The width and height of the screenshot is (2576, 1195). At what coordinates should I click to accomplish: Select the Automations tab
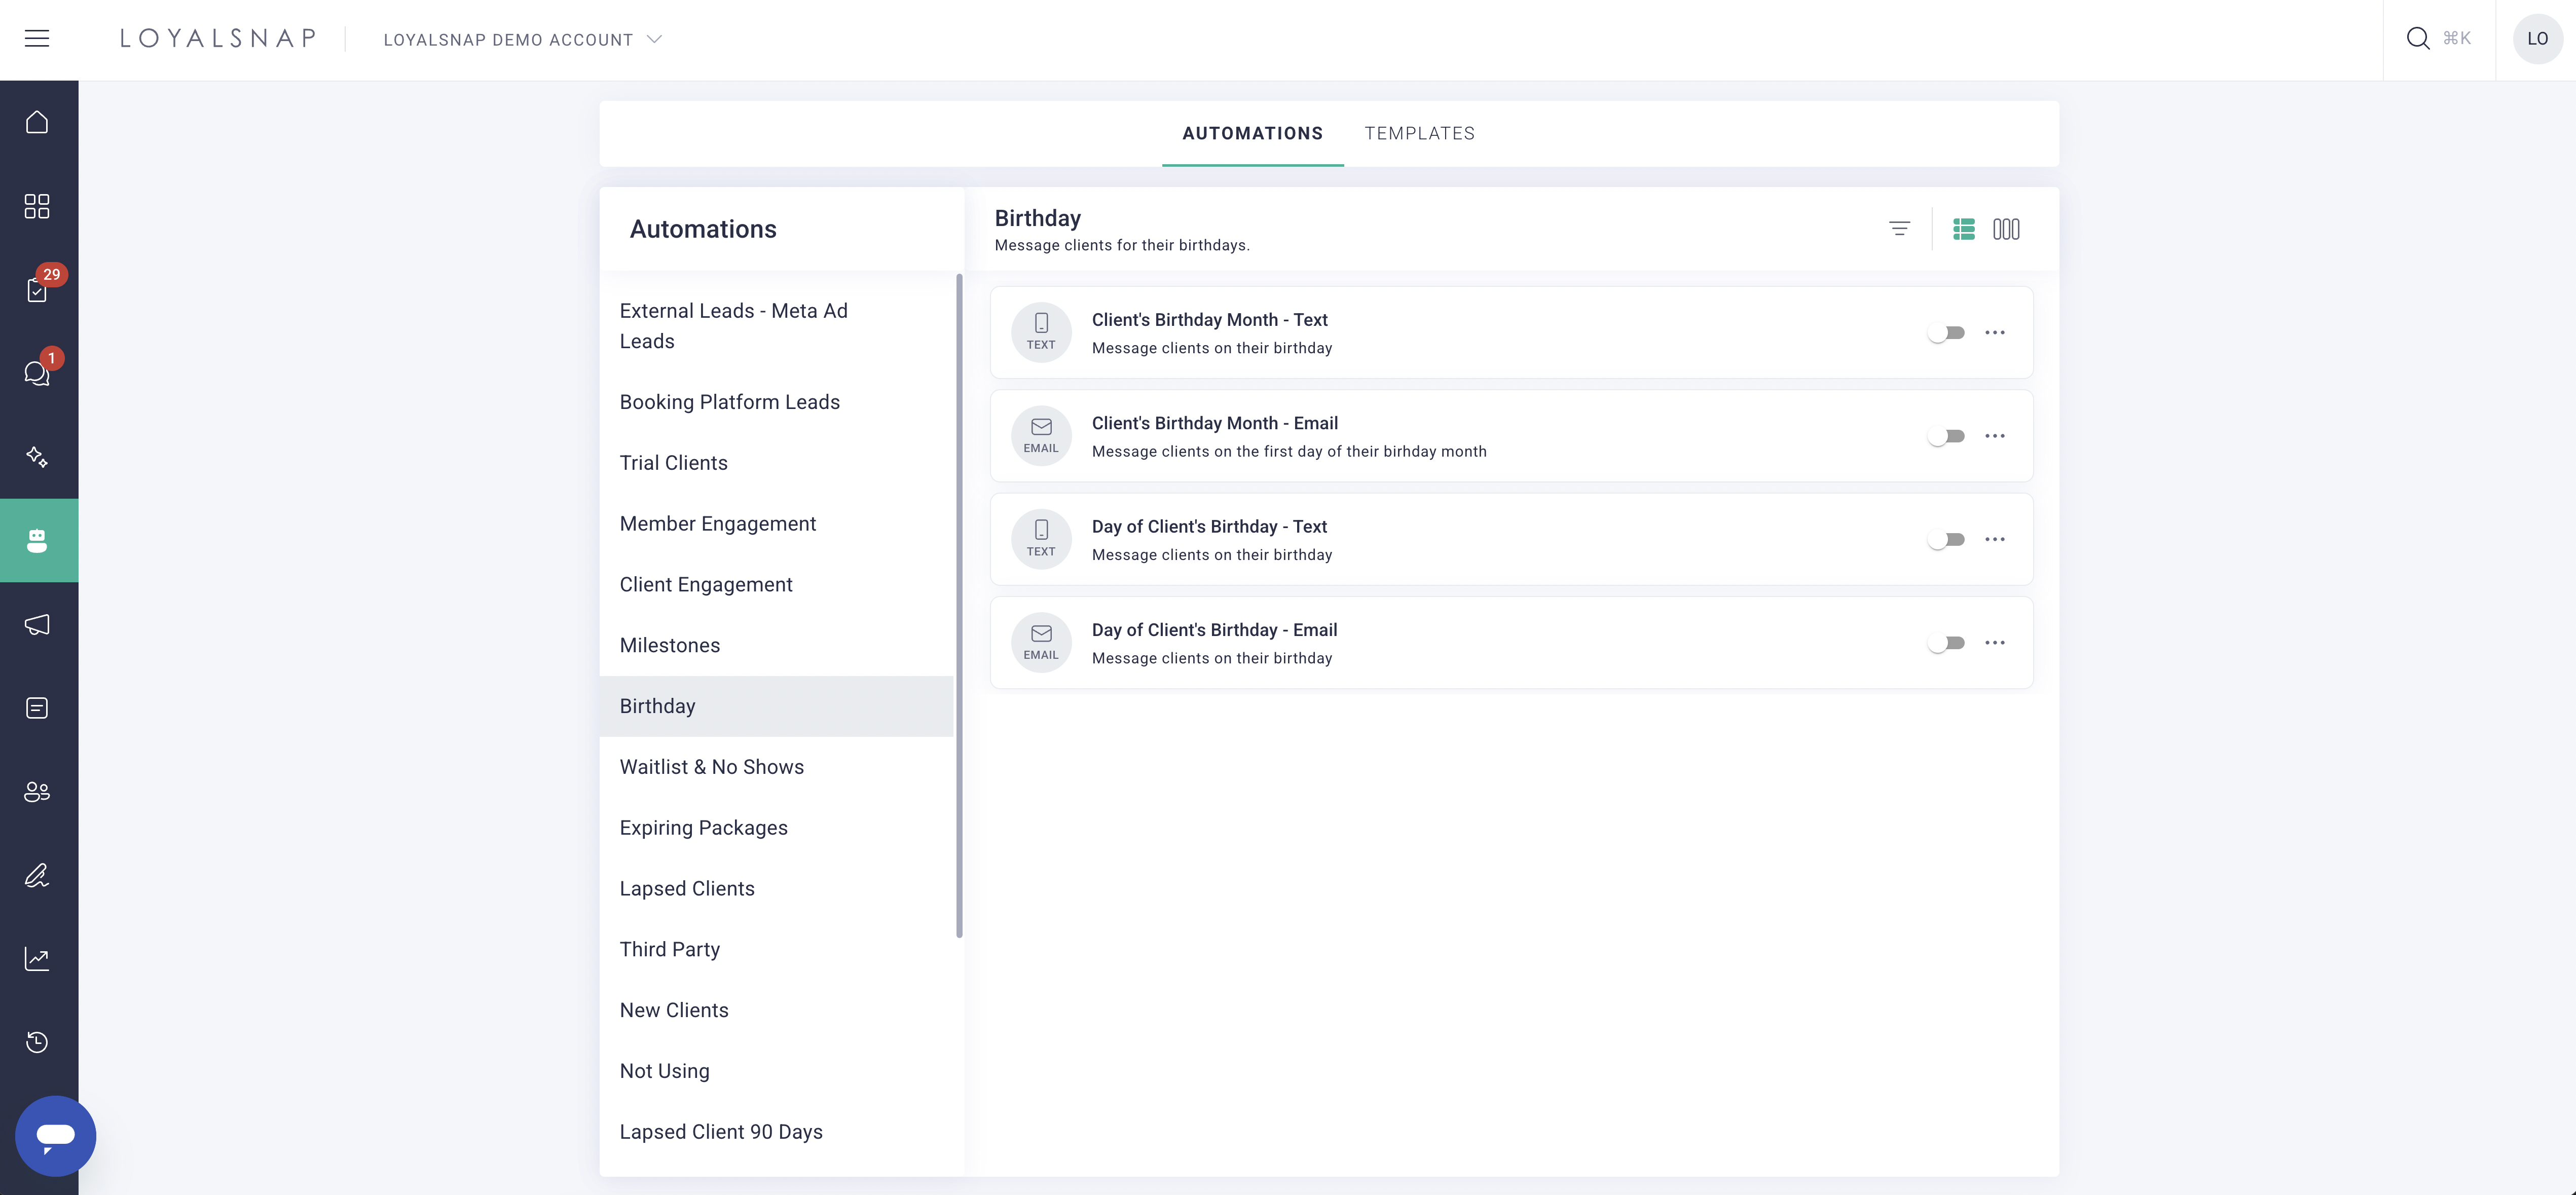1252,133
